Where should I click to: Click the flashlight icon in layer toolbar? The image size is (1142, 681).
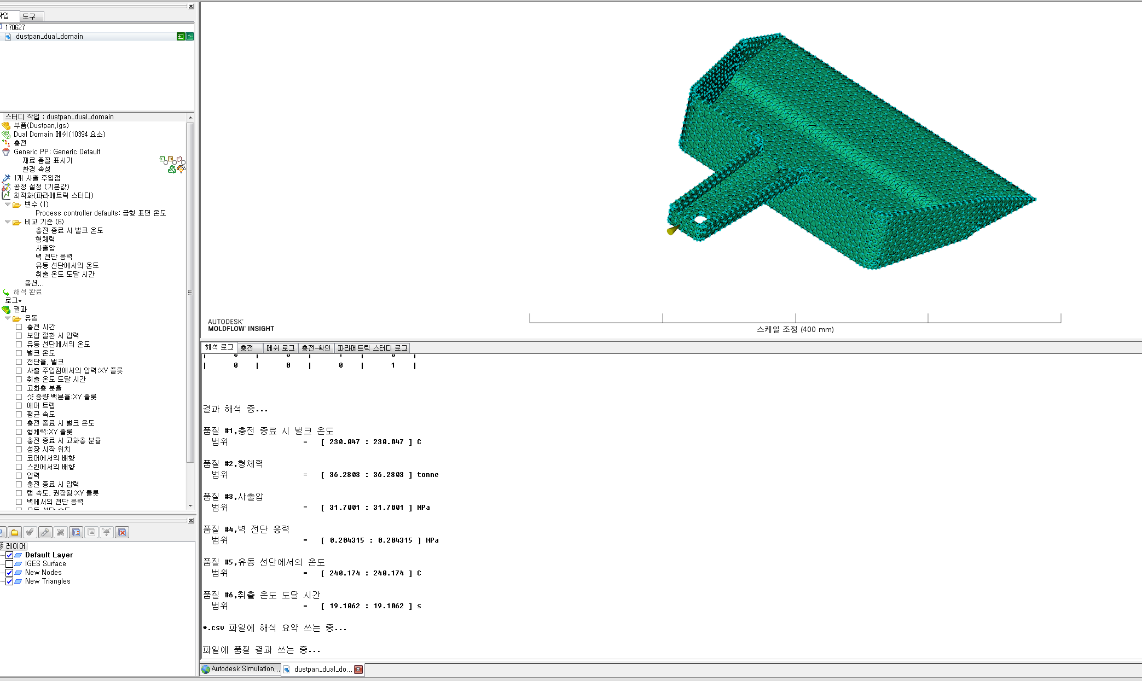[x=45, y=532]
